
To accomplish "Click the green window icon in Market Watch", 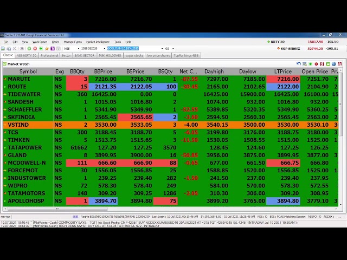I will (328, 64).
